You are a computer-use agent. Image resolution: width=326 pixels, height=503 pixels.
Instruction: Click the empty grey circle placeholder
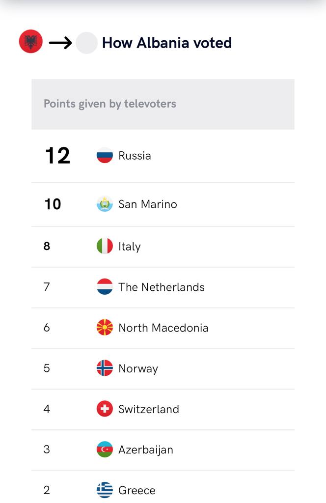(86, 43)
